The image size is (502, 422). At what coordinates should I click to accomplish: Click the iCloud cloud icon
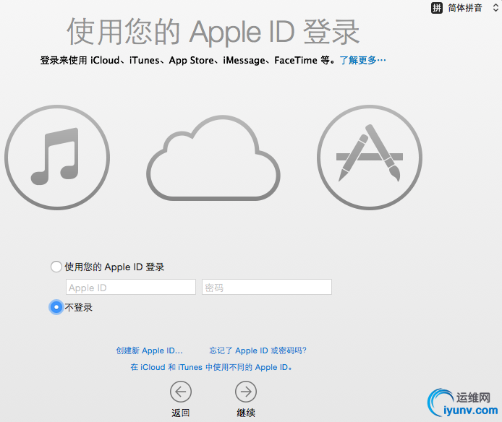[213, 158]
